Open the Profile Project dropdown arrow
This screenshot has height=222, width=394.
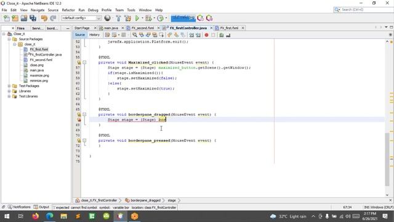166,18
